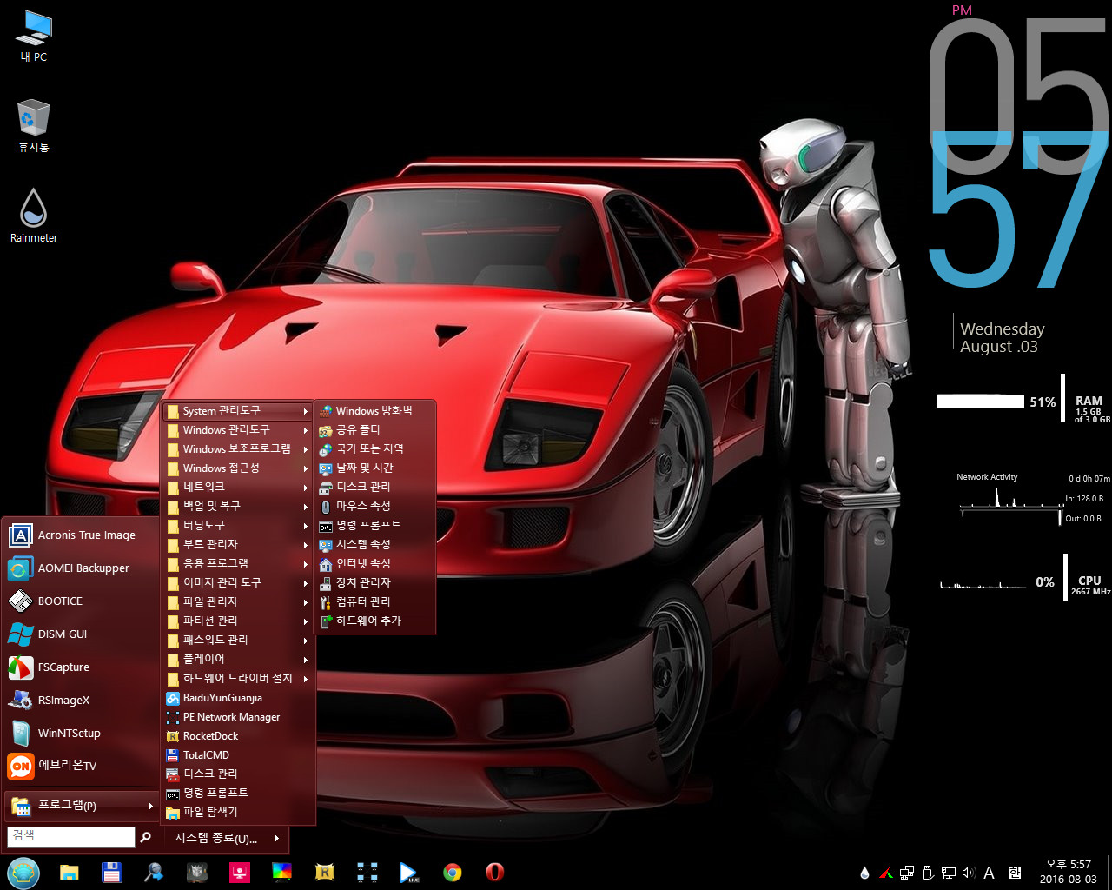Open 파일 탐색기 from programs list

(x=238, y=813)
